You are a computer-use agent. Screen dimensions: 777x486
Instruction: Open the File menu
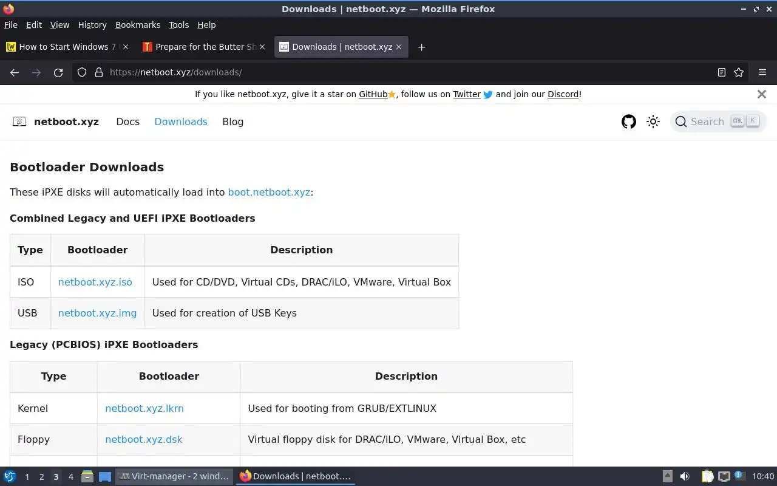click(x=11, y=25)
